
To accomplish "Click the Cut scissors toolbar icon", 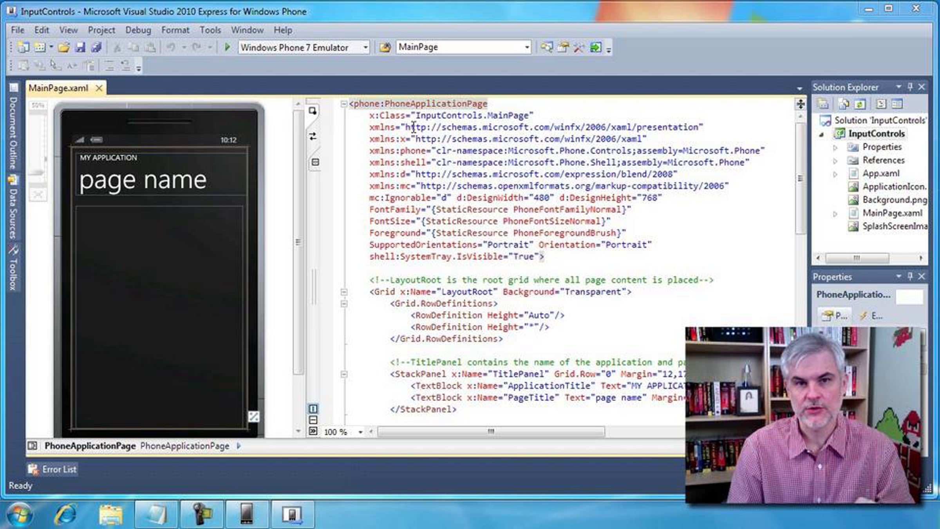I will point(117,47).
